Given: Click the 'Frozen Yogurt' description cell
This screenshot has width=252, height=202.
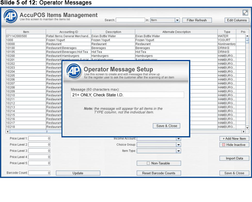Looking at the screenshot, I should 113,40.
